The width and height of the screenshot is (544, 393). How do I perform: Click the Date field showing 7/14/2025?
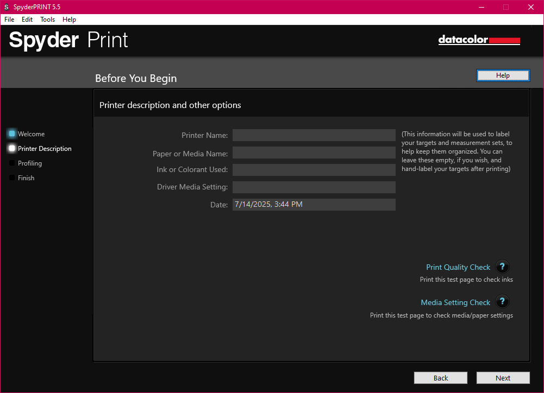(314, 205)
